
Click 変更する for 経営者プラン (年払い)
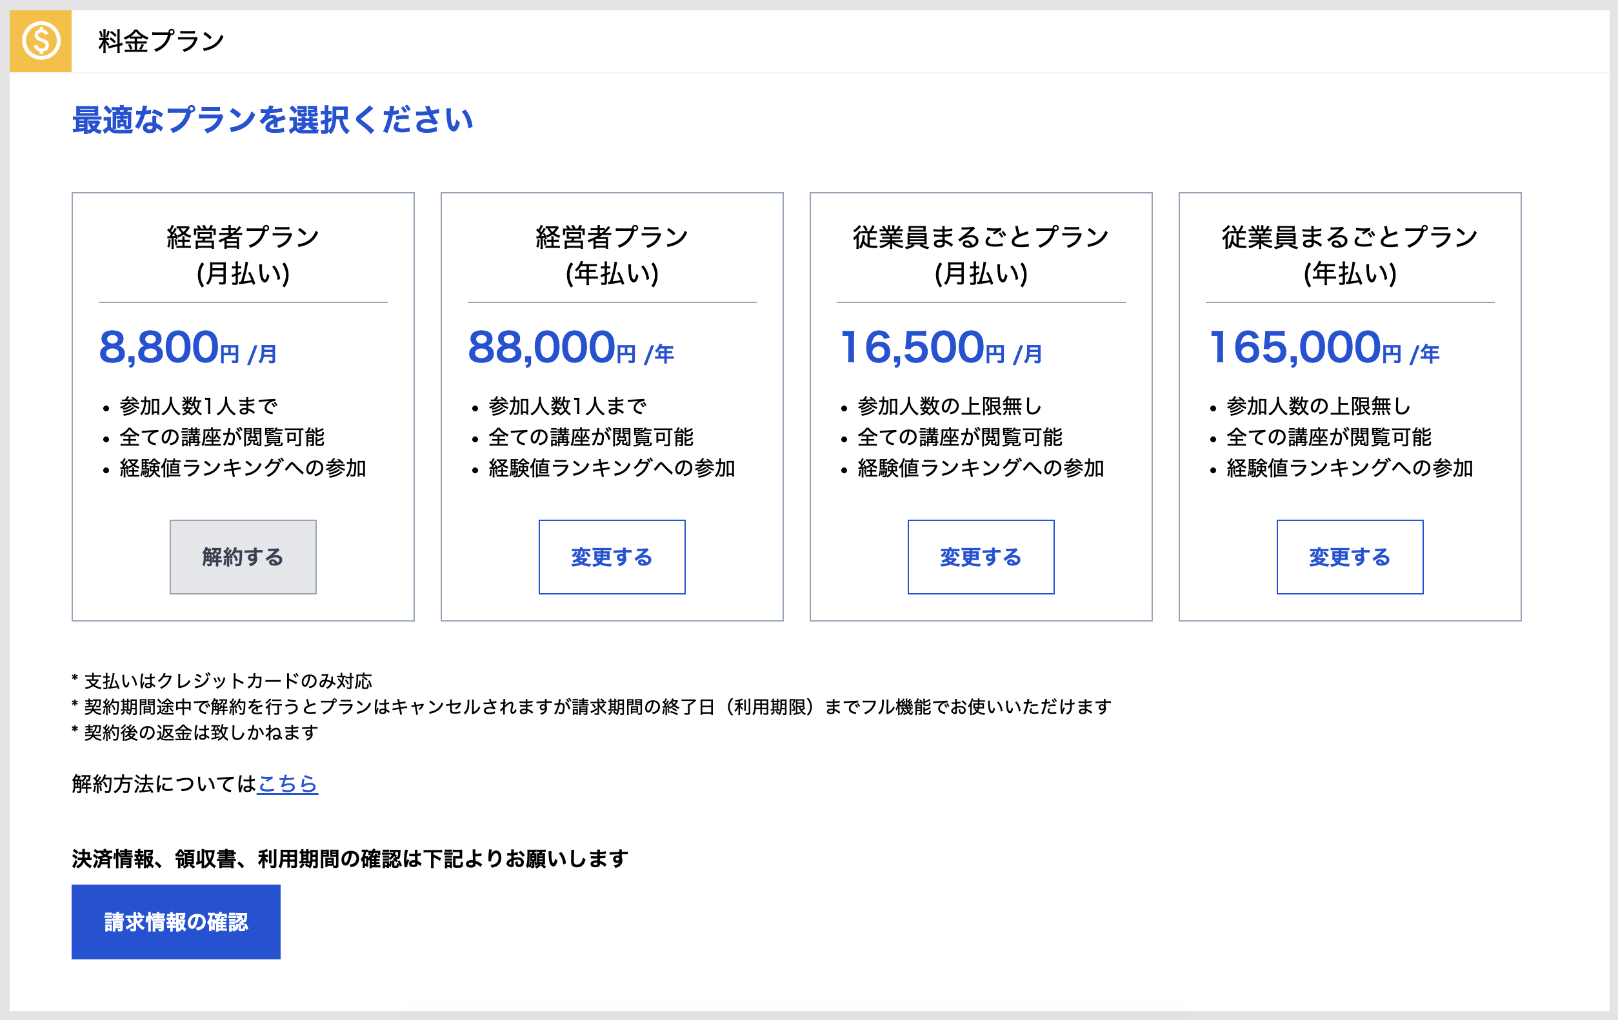pos(612,556)
